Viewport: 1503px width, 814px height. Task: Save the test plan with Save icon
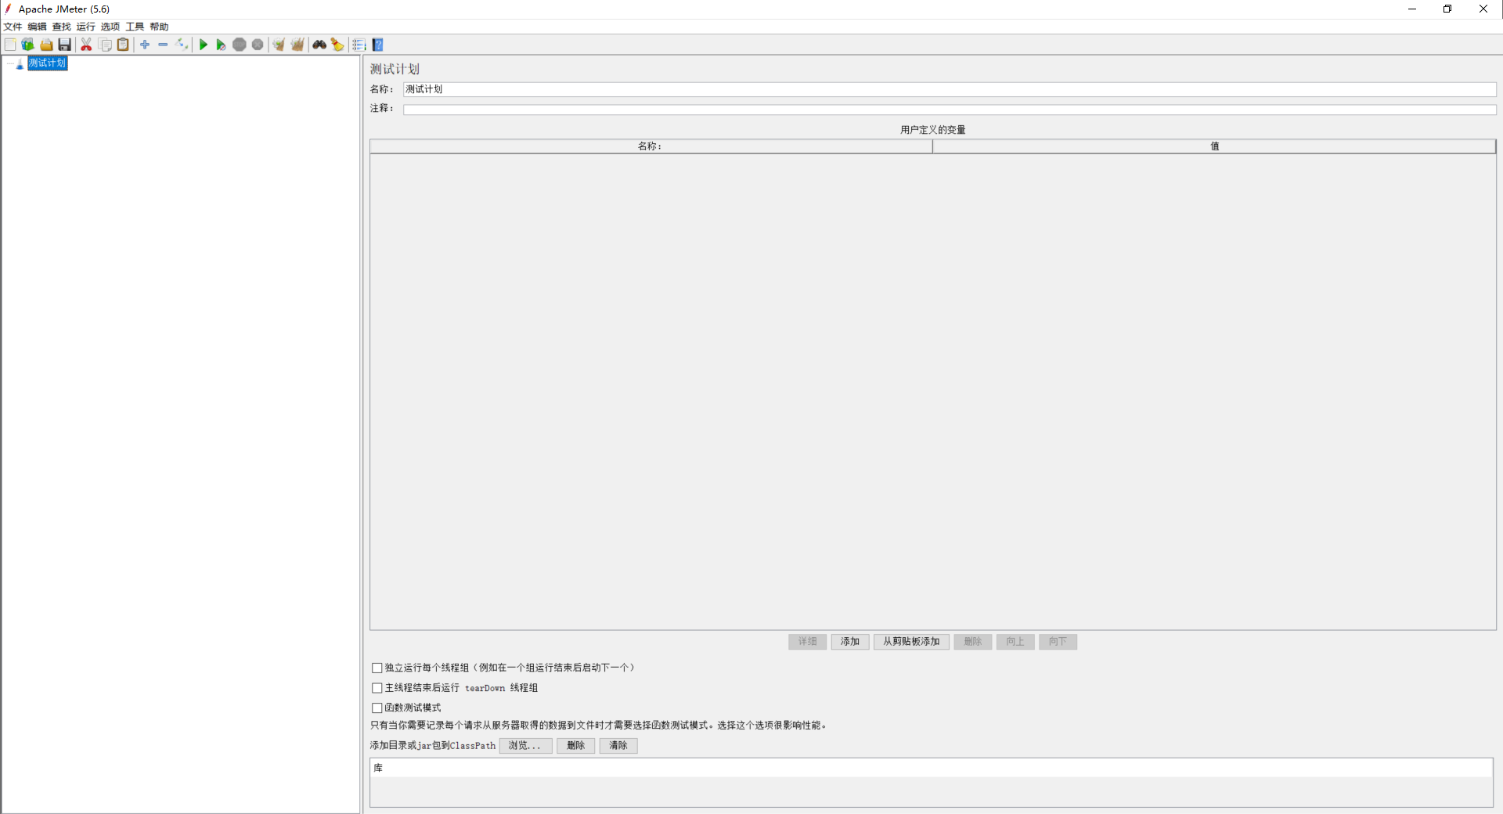pos(64,45)
